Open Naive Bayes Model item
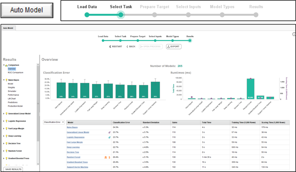The height and width of the screenshot is (172, 296). pos(10,84)
